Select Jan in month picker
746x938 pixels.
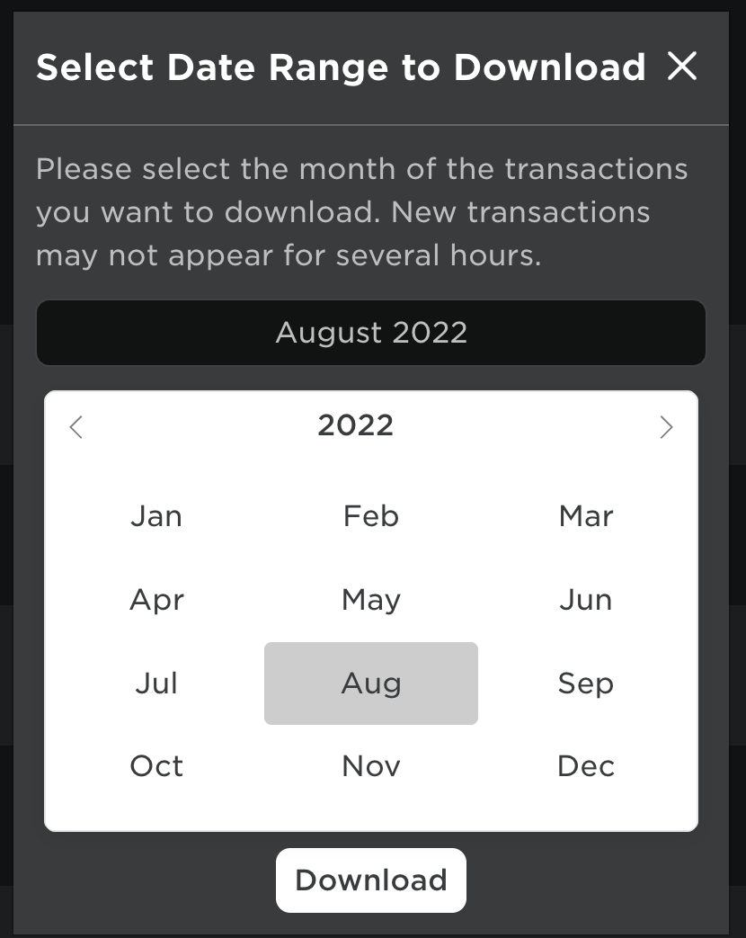click(x=156, y=516)
